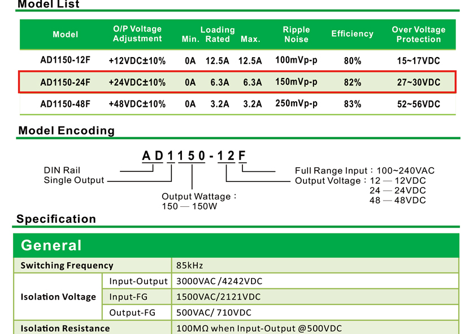Click the 0A min loading in AD1150-12F row

(x=190, y=61)
